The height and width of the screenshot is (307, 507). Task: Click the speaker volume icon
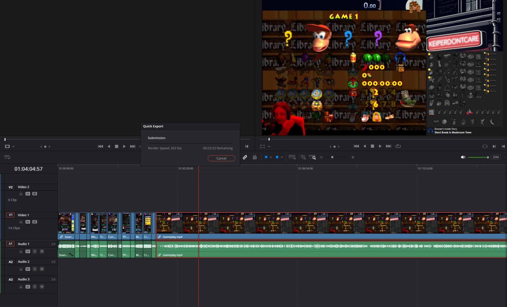coord(463,157)
